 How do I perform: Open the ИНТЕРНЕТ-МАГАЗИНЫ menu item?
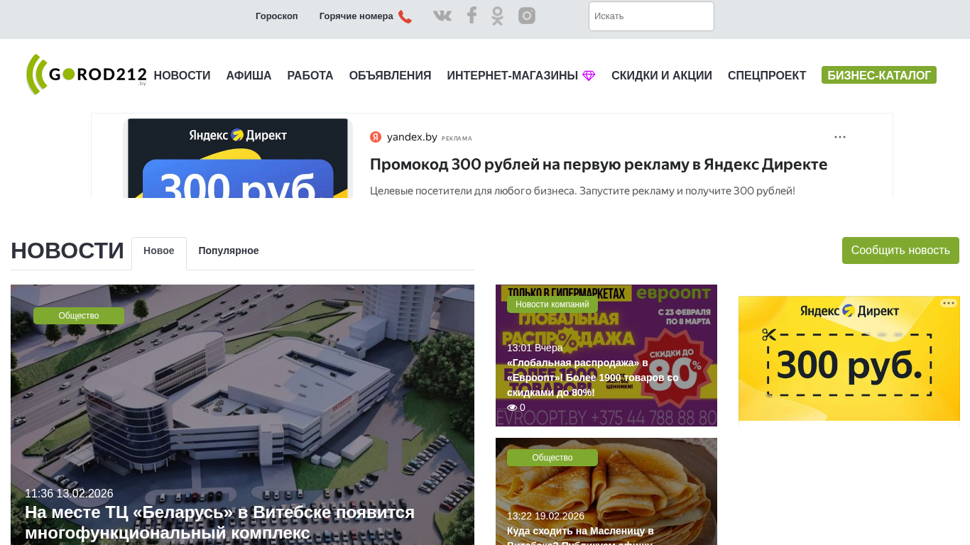[513, 76]
